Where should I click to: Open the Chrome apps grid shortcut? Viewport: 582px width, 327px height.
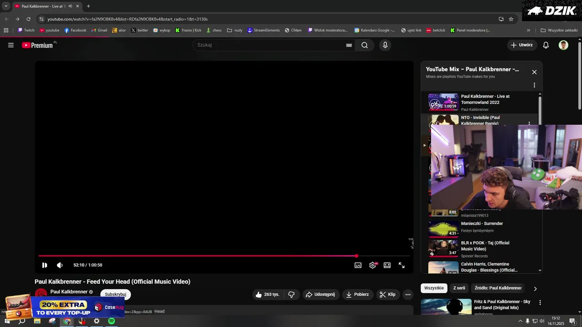(x=6, y=30)
